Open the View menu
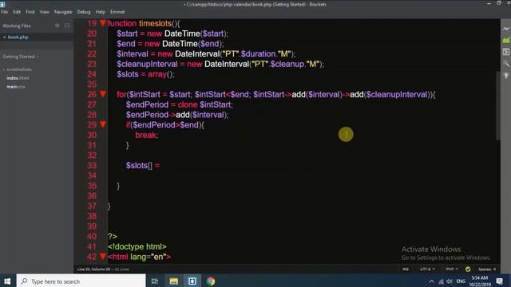The image size is (511, 287). point(45,12)
